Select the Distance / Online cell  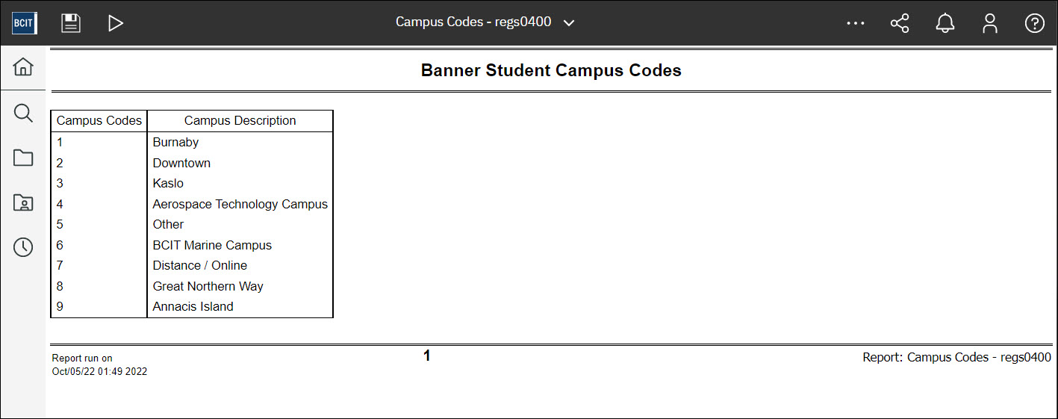tap(240, 265)
